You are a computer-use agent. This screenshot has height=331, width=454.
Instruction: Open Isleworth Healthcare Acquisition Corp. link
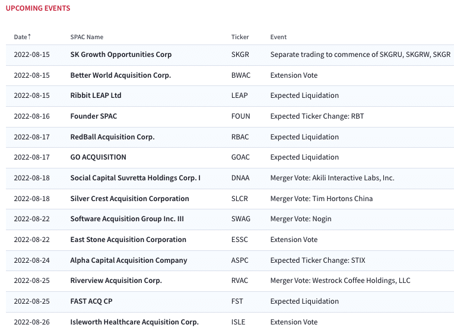pos(135,322)
